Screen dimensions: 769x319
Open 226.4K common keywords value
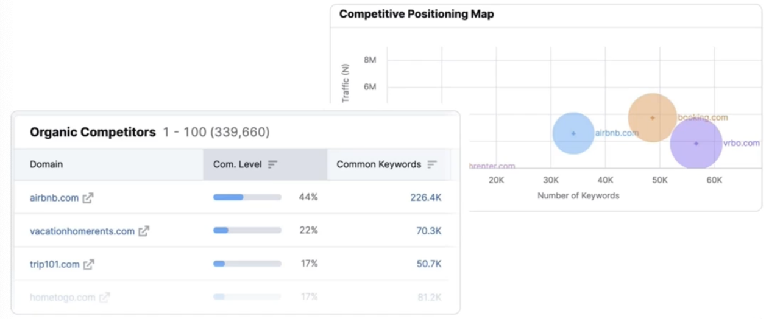425,198
